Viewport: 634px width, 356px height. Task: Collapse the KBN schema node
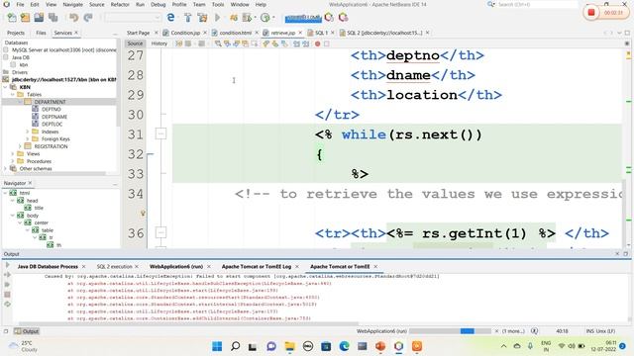pos(5,87)
